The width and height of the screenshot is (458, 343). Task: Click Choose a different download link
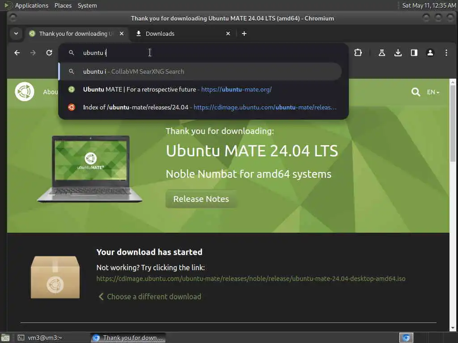149,297
